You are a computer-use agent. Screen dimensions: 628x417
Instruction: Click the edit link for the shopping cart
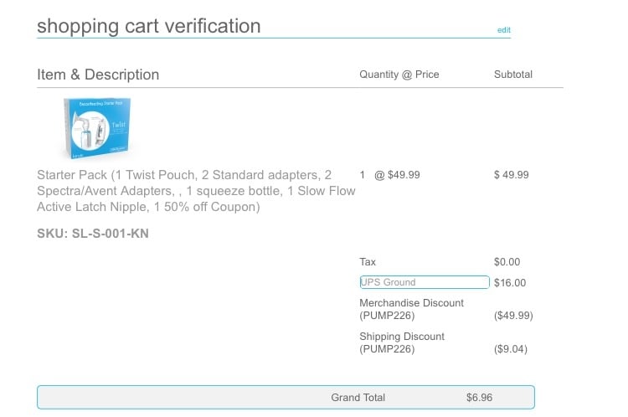503,30
